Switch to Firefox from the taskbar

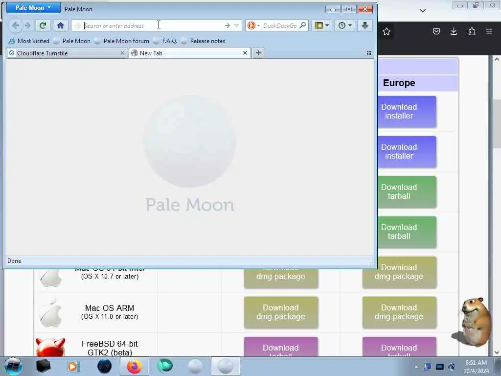click(135, 366)
